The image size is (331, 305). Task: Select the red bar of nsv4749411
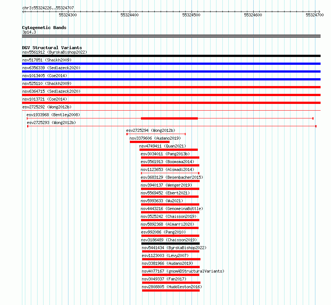tap(169, 150)
